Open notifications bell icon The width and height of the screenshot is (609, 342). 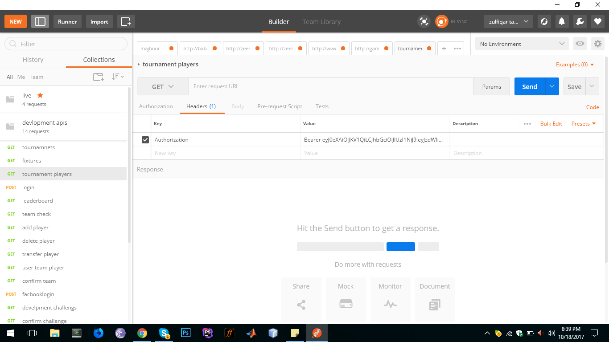coord(562,21)
